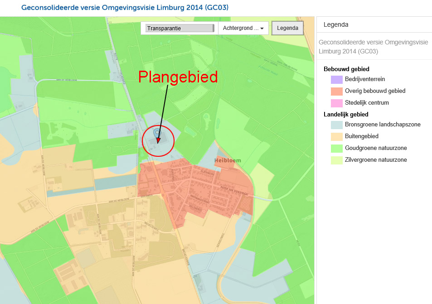432x304 pixels.
Task: Toggle the Legenda button on the map toolbar
Action: pyautogui.click(x=287, y=28)
